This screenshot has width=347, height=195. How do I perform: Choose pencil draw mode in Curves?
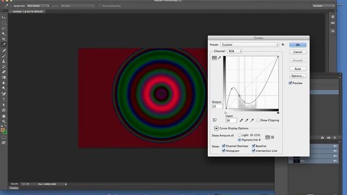[x=219, y=58]
